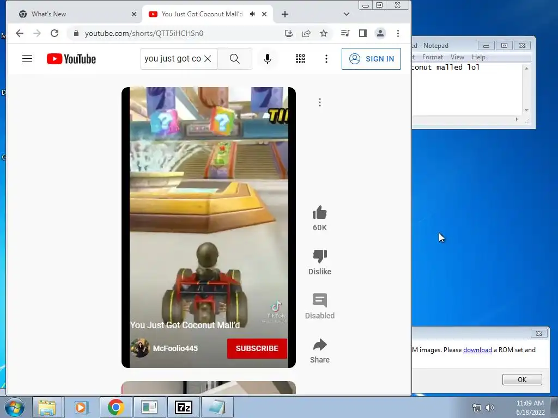Reload the YouTube page

pyautogui.click(x=54, y=33)
